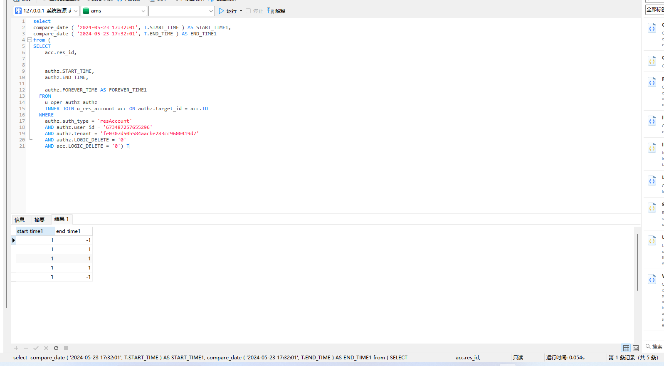Click the Run play triangle icon
This screenshot has height=366, width=664.
[x=222, y=11]
